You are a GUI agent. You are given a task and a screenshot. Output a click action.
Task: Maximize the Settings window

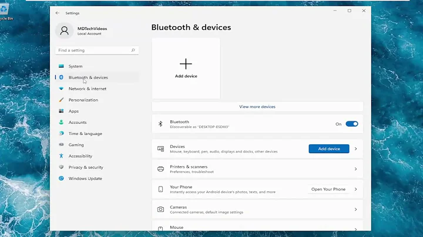[x=350, y=11]
